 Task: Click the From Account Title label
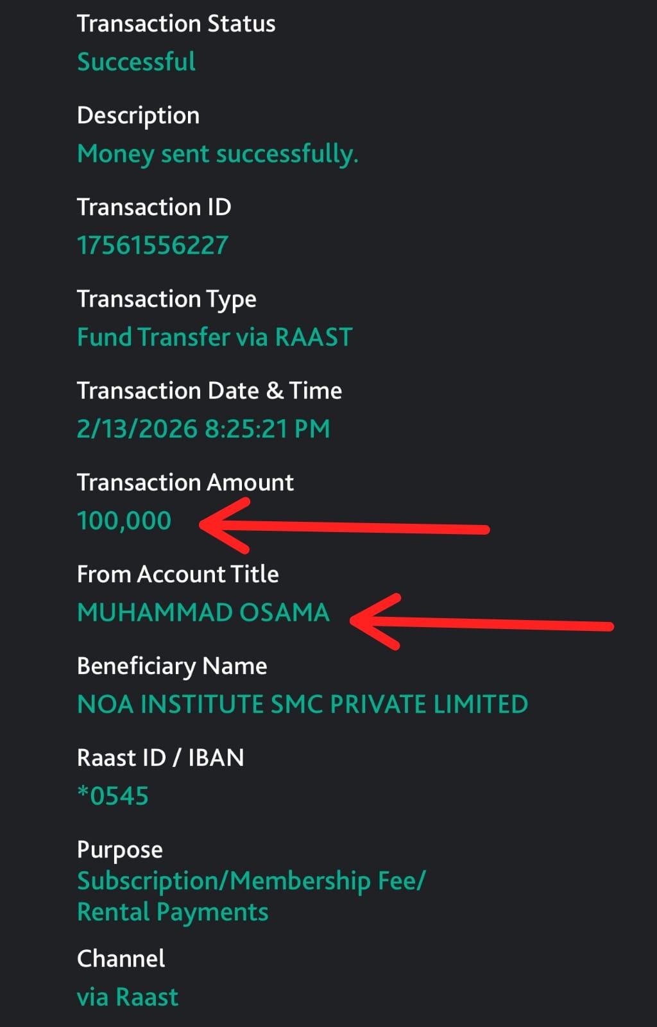click(x=178, y=574)
